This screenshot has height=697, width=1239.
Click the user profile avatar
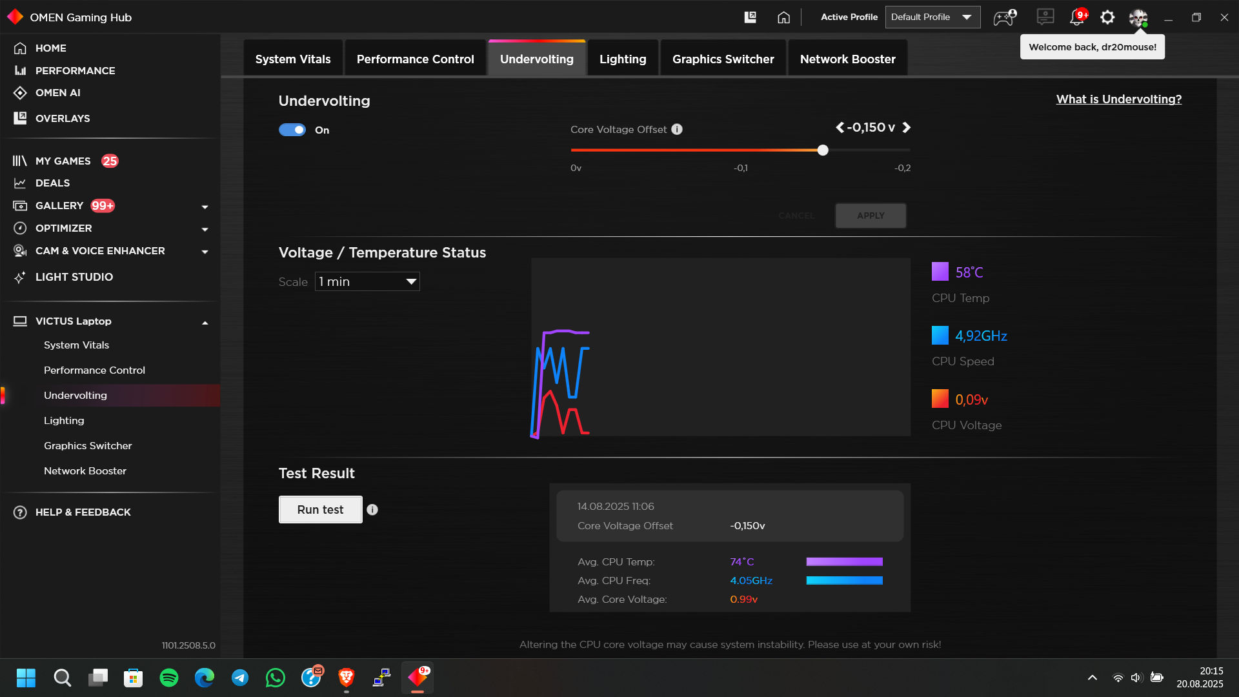(x=1138, y=17)
